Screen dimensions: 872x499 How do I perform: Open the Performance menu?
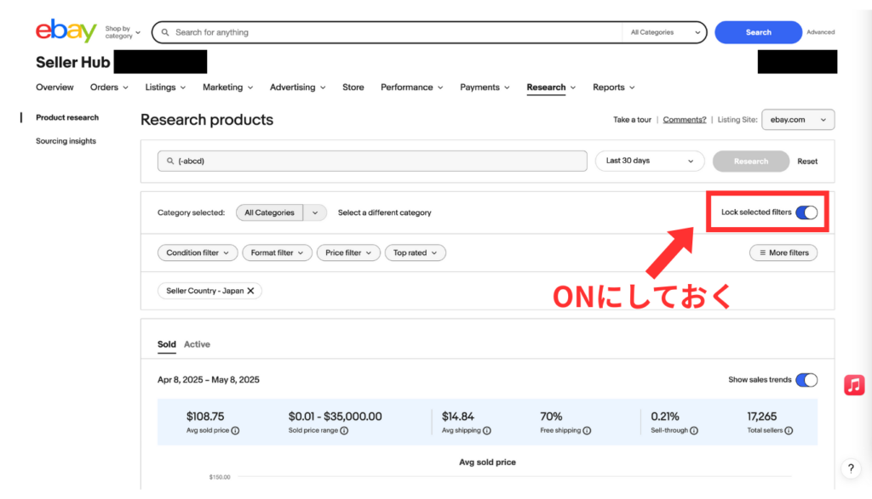(x=411, y=88)
